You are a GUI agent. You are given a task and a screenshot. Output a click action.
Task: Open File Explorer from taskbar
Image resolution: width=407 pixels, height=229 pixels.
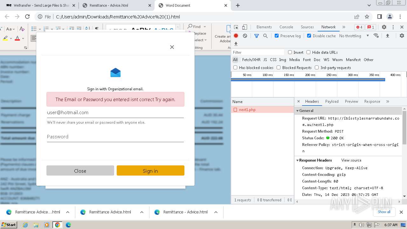[x=36, y=225]
